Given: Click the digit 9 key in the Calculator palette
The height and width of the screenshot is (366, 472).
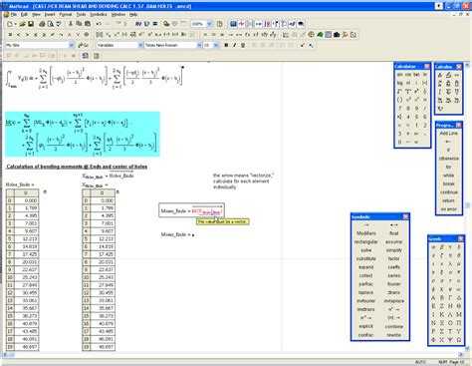Looking at the screenshot, I should tap(416, 108).
